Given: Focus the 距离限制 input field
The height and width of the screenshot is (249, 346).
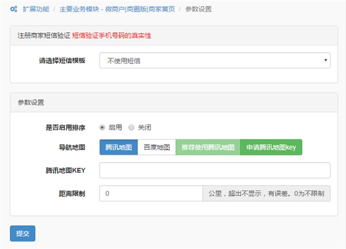Looking at the screenshot, I should tap(151, 194).
